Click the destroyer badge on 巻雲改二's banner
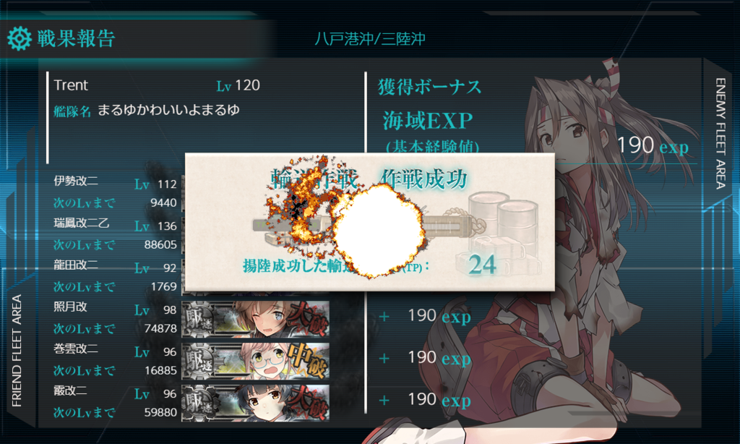Screen dimensions: 740x444 pyautogui.click(x=198, y=362)
